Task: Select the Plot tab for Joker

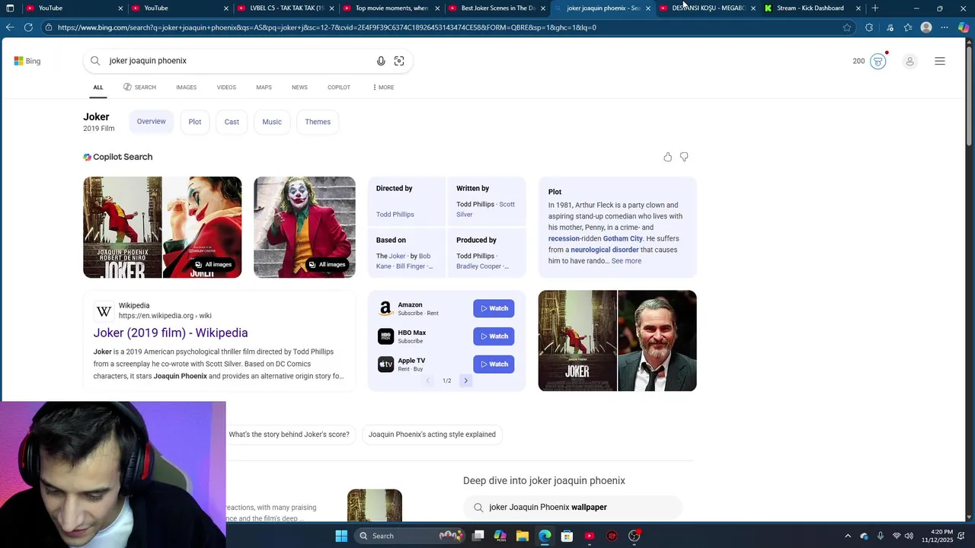Action: click(195, 122)
